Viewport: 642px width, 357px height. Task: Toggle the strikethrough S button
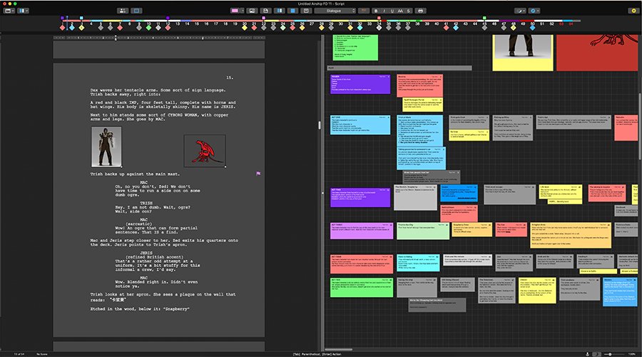pyautogui.click(x=409, y=11)
